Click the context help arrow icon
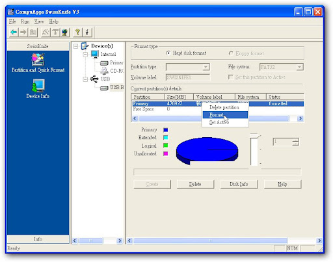 87,33
